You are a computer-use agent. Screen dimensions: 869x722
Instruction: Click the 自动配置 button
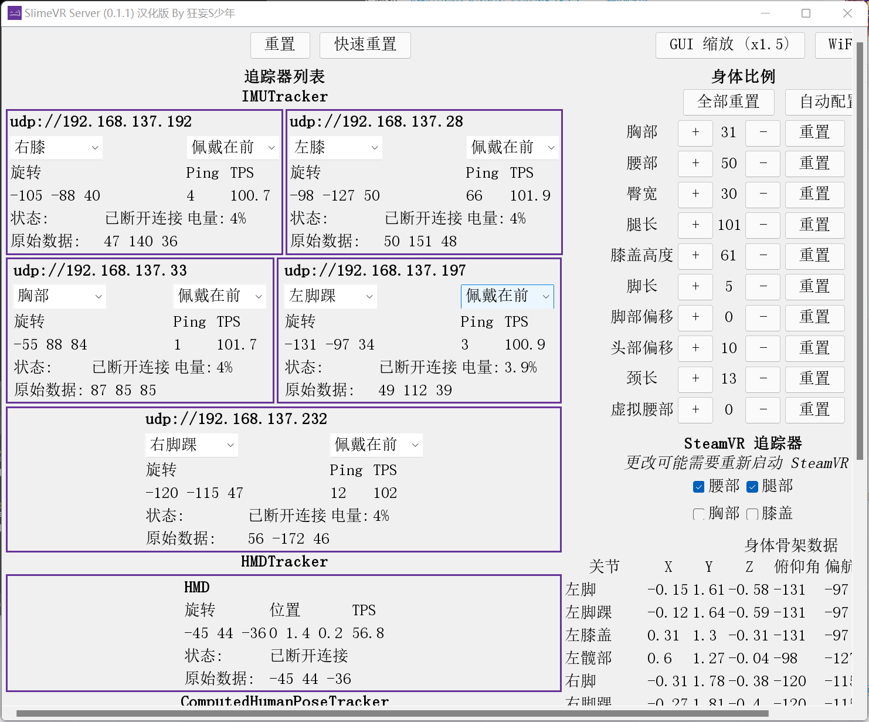tap(820, 102)
